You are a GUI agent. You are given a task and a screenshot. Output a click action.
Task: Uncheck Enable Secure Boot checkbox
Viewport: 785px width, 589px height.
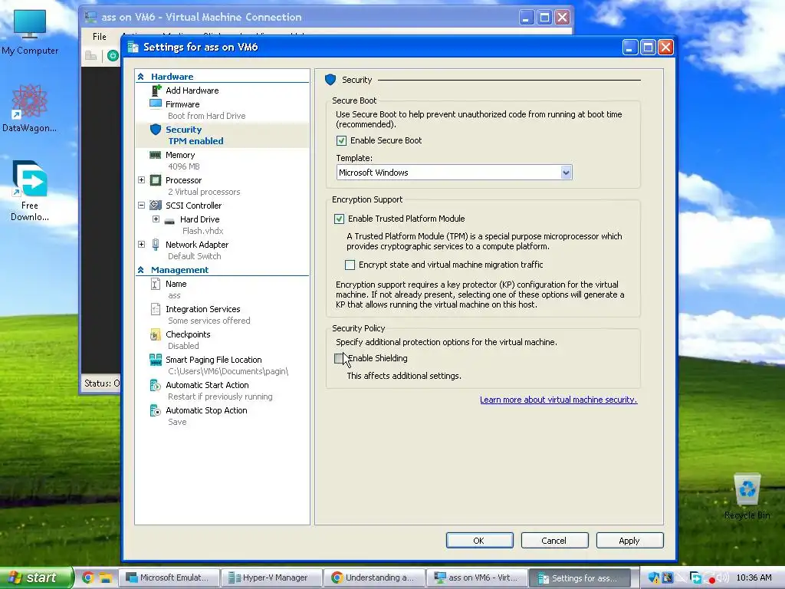click(341, 141)
